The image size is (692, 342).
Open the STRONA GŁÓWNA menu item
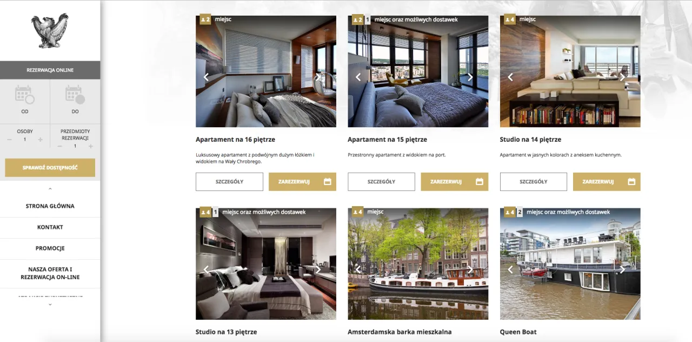(50, 206)
